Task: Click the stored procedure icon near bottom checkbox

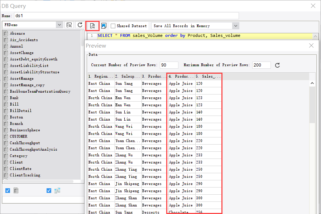Action: pos(57,190)
